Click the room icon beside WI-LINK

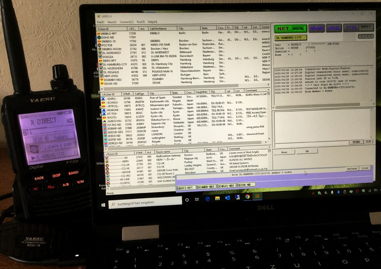(108, 179)
